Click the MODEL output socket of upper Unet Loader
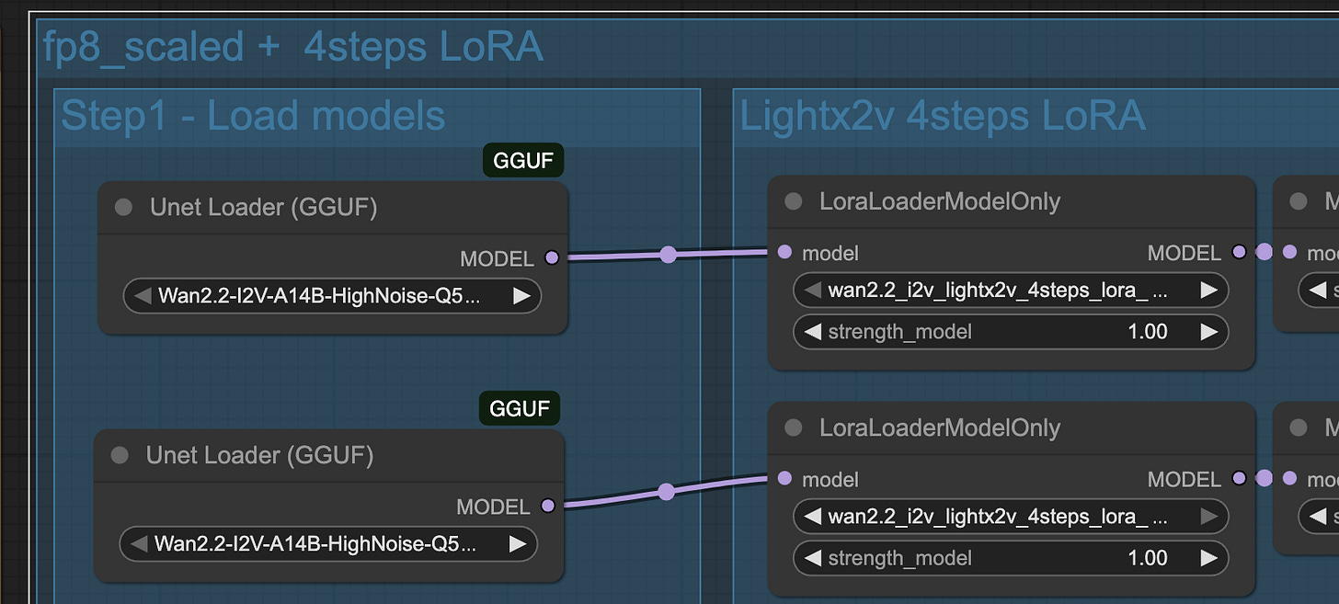The width and height of the screenshot is (1339, 604). coord(552,258)
